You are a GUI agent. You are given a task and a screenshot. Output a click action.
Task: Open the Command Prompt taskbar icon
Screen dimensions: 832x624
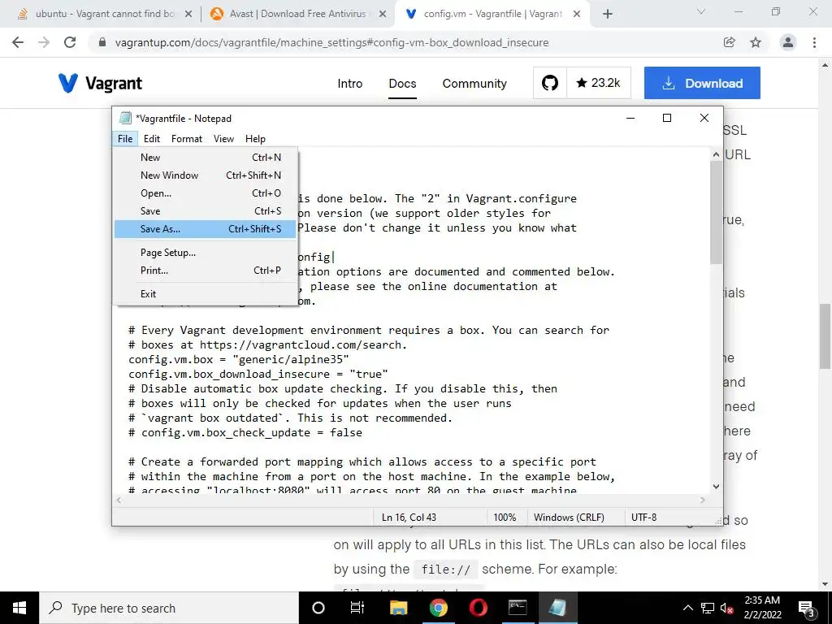point(518,608)
